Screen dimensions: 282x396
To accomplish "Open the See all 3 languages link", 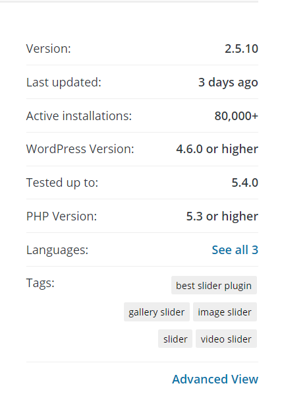I will pos(235,249).
